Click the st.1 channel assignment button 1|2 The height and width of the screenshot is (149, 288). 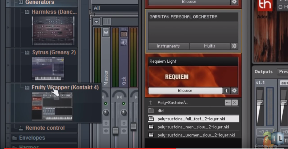(265, 141)
